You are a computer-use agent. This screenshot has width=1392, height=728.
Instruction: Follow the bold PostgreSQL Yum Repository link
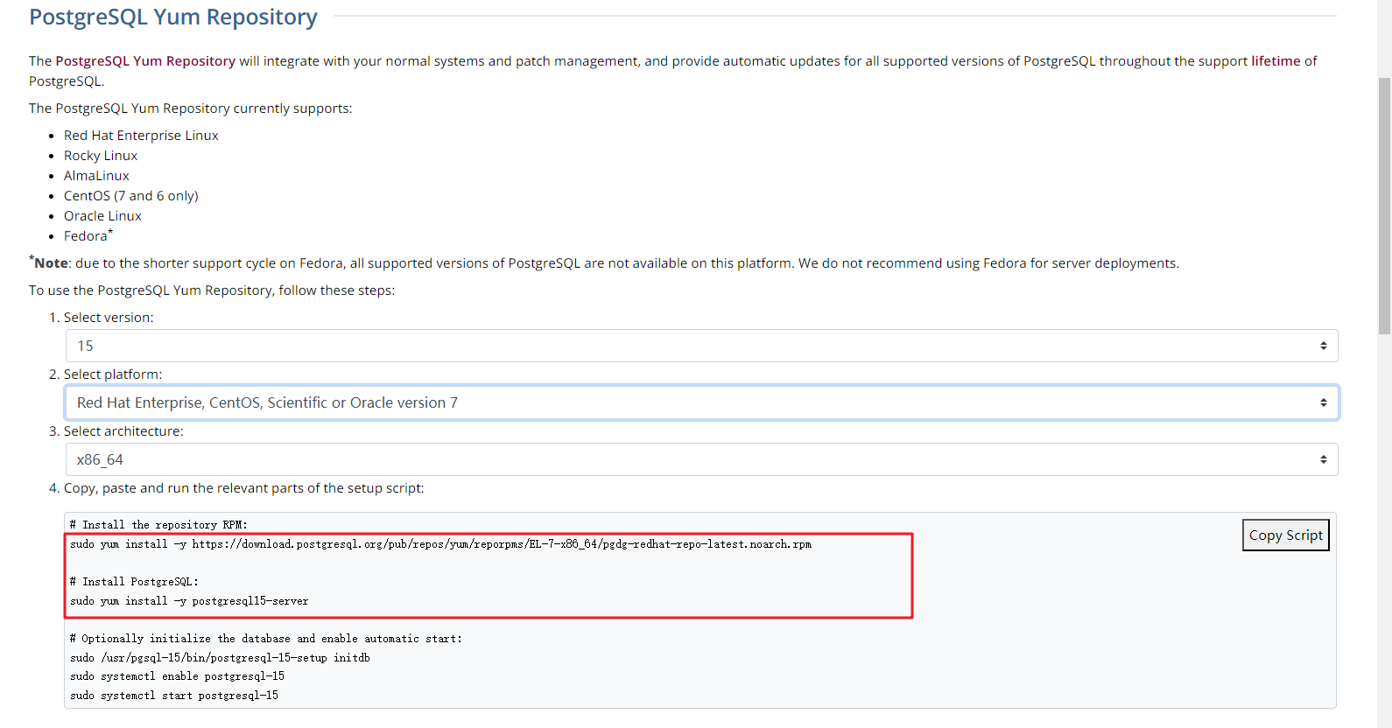145,61
